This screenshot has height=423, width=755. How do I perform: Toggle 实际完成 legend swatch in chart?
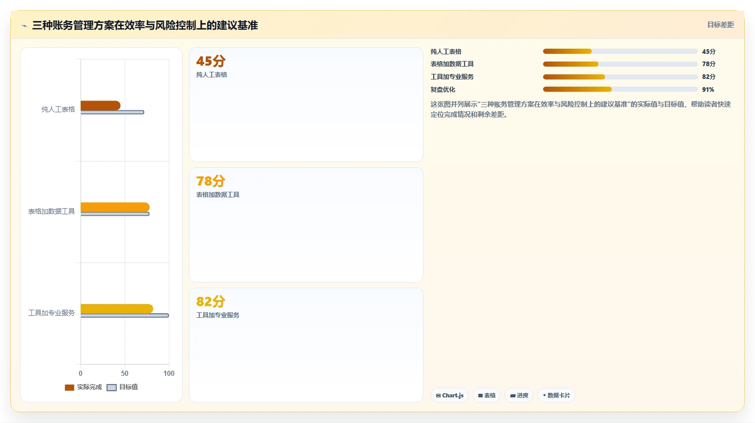[69, 388]
